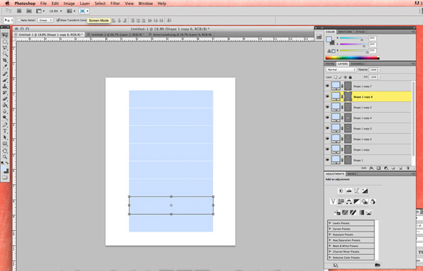Viewport: 423px width, 271px height.
Task: Select the Move tool in the toolbox
Action: point(5,35)
